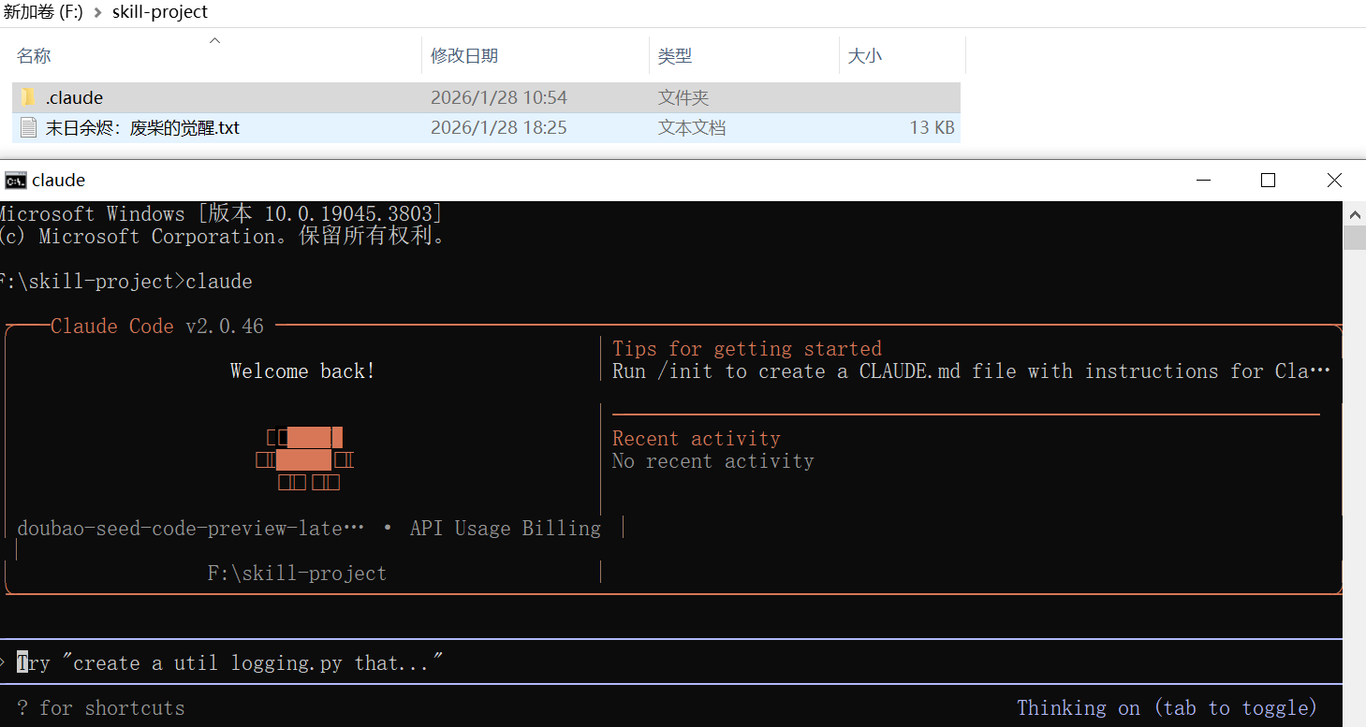This screenshot has width=1366, height=727.
Task: Click 'Welcome back!' text
Action: pyautogui.click(x=303, y=371)
